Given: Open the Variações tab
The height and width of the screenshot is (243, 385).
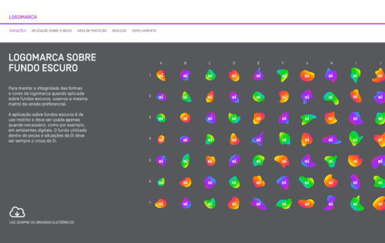Looking at the screenshot, I should [18, 31].
